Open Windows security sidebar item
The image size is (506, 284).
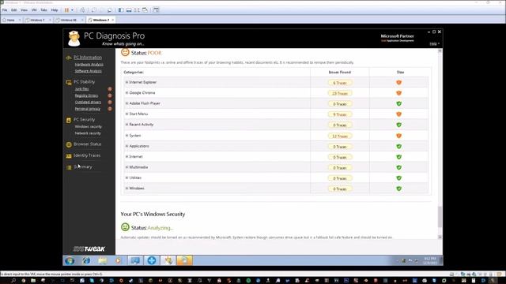pyautogui.click(x=88, y=126)
